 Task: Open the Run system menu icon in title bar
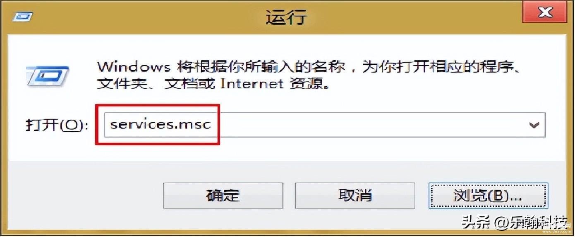click(x=22, y=17)
